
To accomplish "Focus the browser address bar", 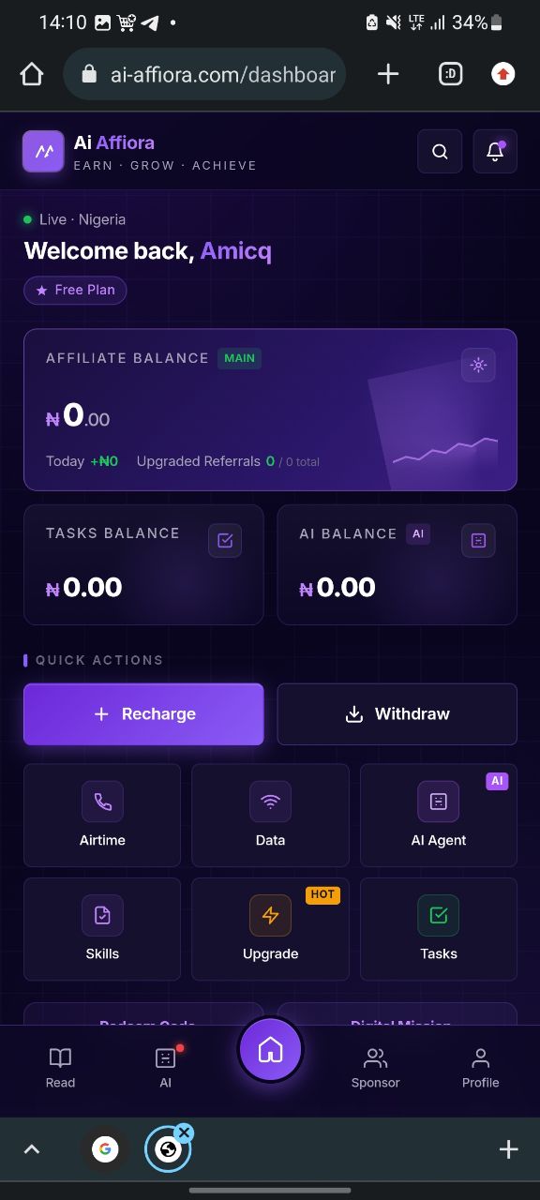I will pyautogui.click(x=204, y=74).
